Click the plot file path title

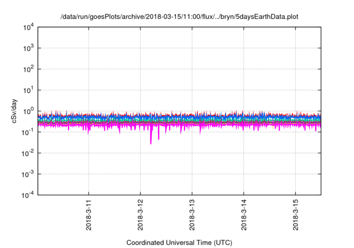[179, 17]
